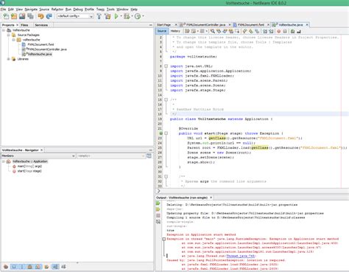The image size is (349, 272).
Task: Open the FXMLLoader.java:2825 stack trace link
Action: pos(257,265)
